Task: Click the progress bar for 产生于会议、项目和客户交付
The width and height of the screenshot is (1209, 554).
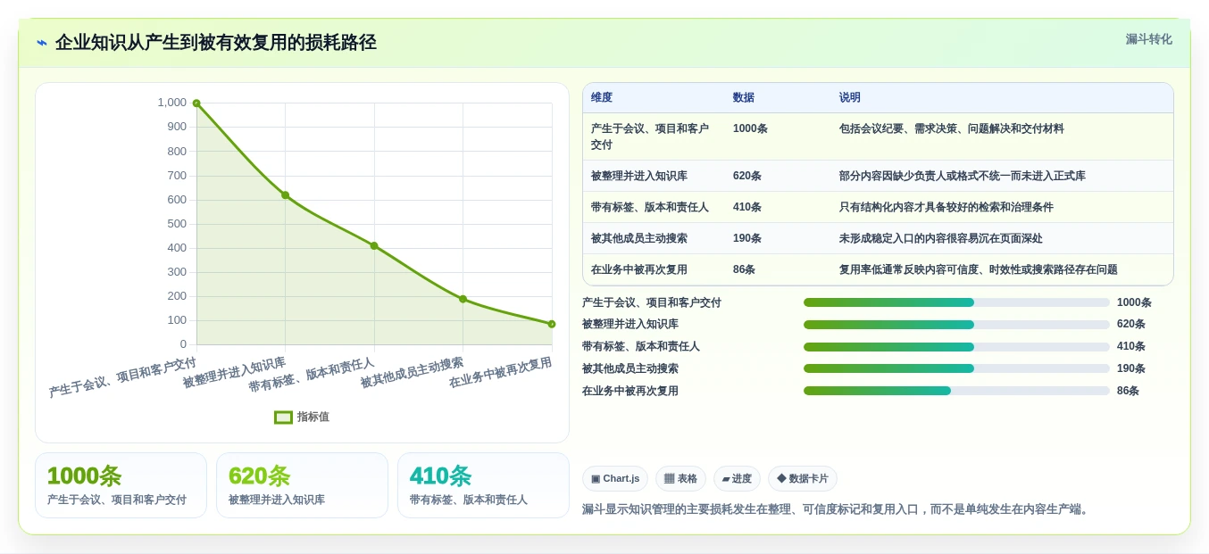Action: click(x=956, y=302)
